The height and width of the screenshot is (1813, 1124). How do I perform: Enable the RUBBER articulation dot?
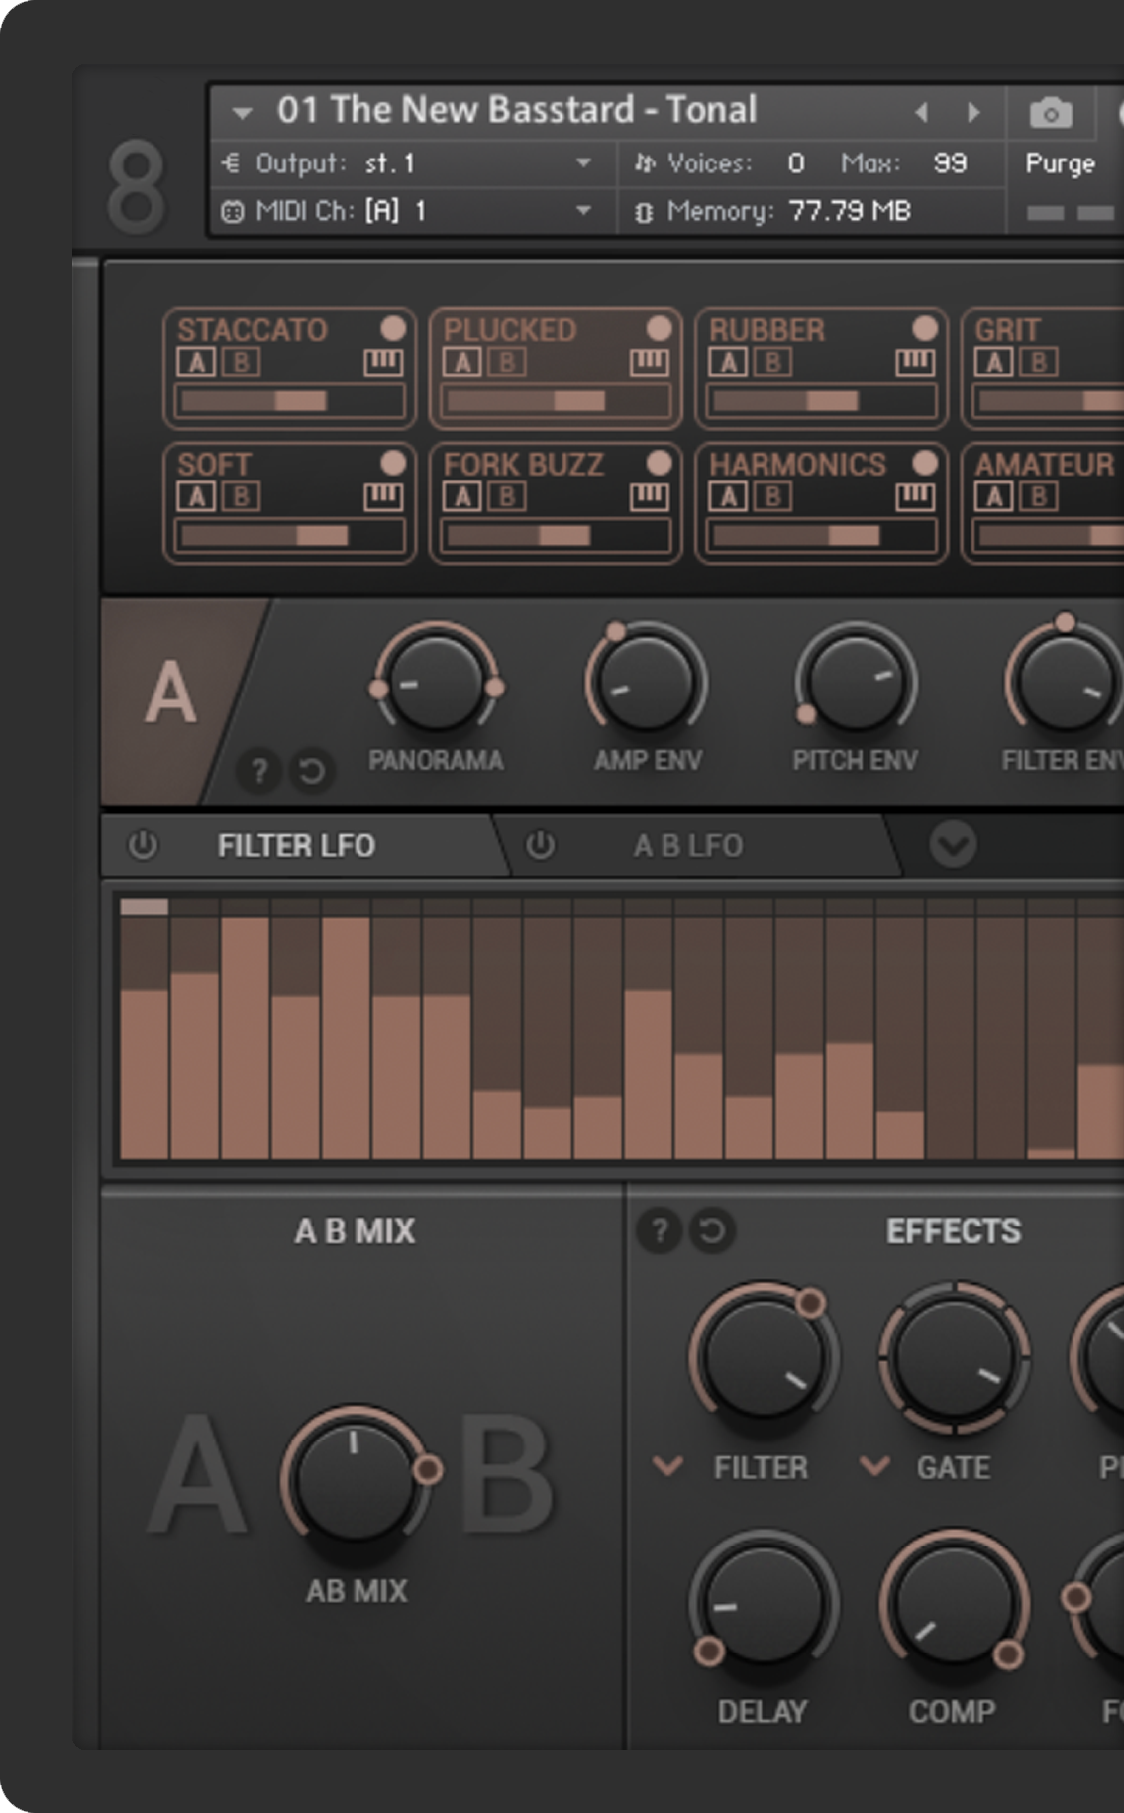point(925,328)
